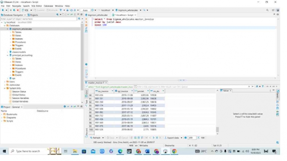287x161 pixels.
Task: Click the Auto commit mode box
Action: click(x=85, y=10)
